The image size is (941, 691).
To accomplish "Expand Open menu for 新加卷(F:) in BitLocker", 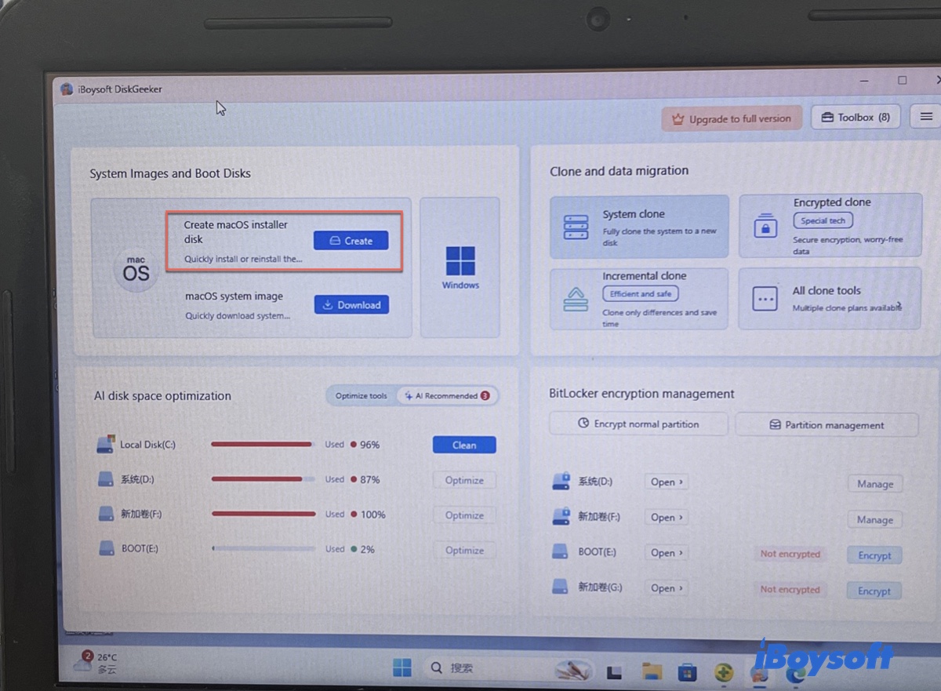I will point(667,518).
